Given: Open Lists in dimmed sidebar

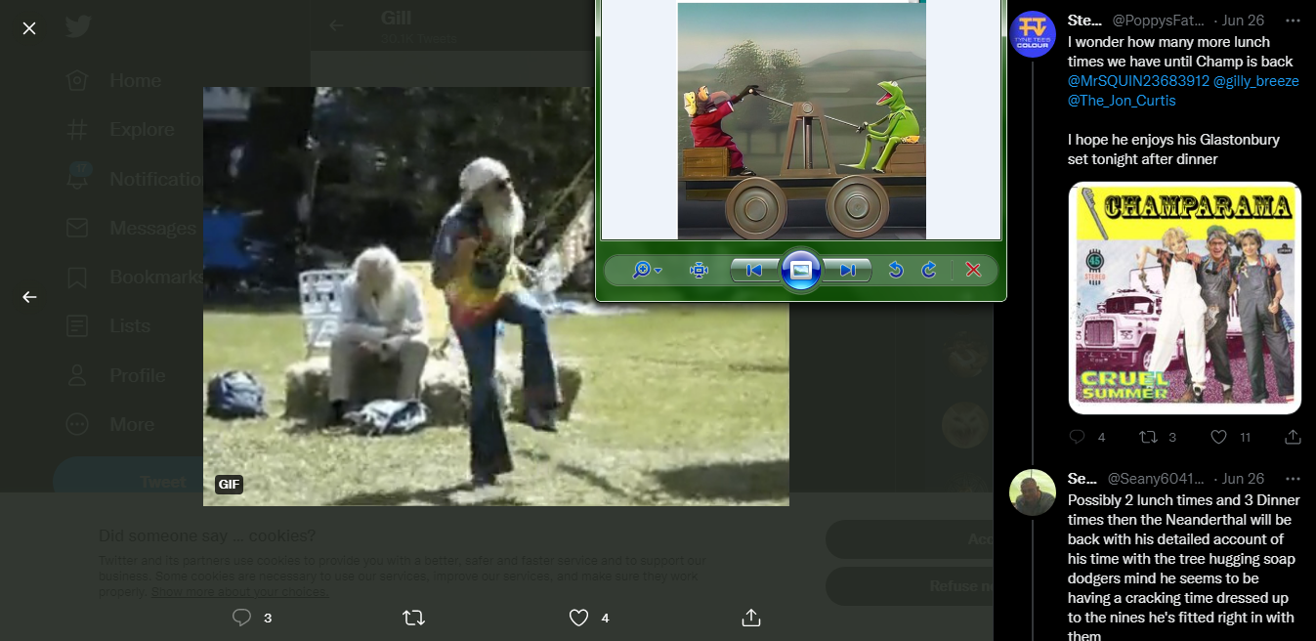Looking at the screenshot, I should pos(107,325).
